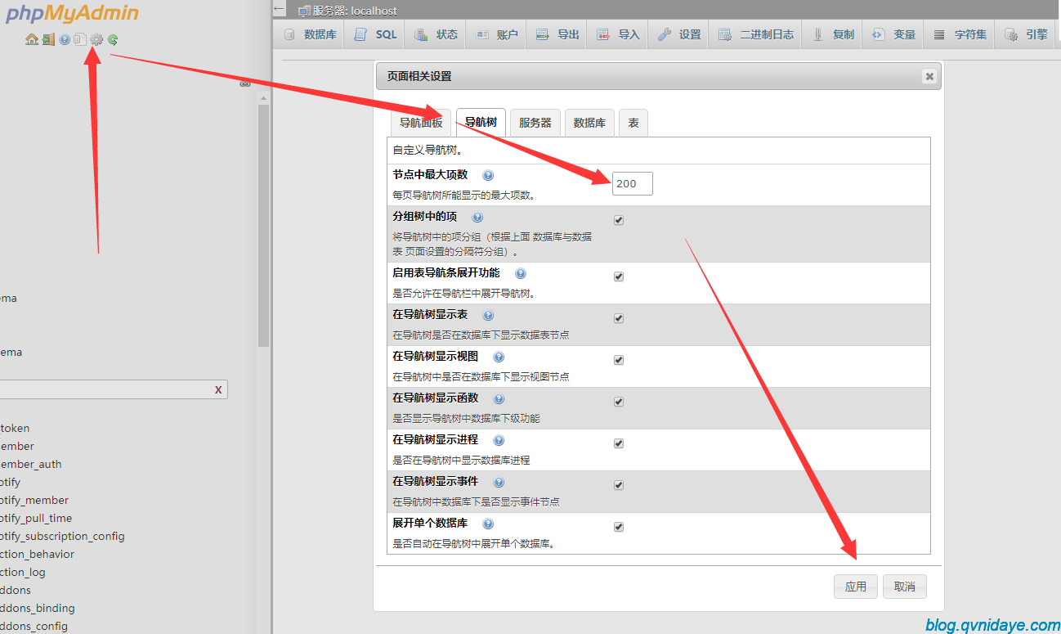The width and height of the screenshot is (1061, 634).
Task: Open navigation panel settings gear icon
Action: 96,39
